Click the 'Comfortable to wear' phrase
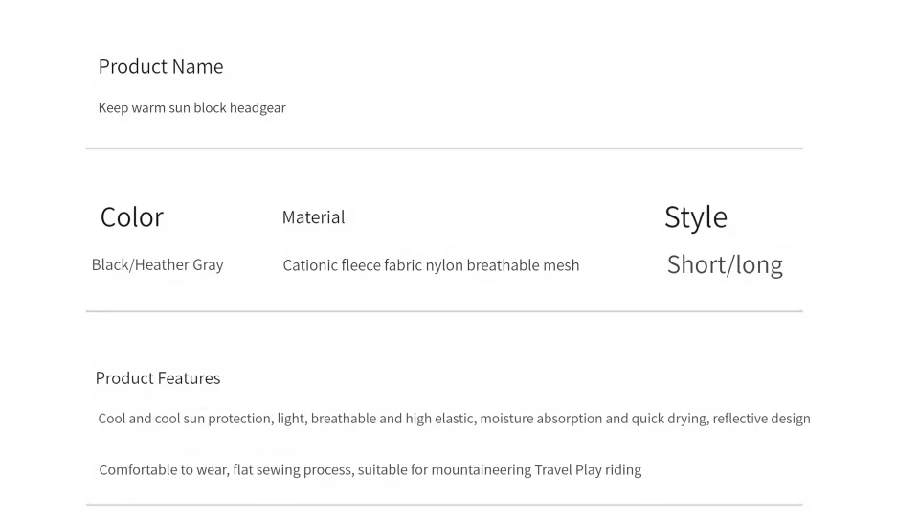The height and width of the screenshot is (524, 919). pyautogui.click(x=163, y=470)
